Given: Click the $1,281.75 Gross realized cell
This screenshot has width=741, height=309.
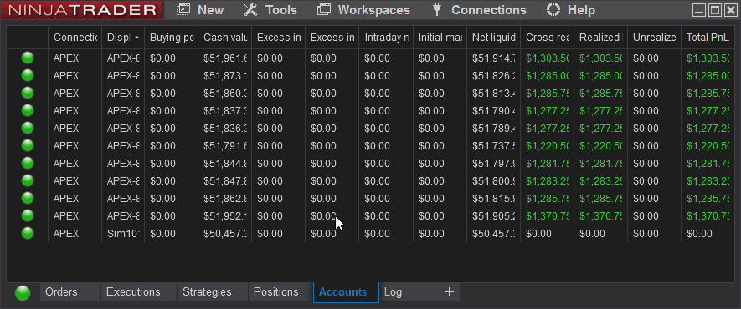Looking at the screenshot, I should 548,164.
